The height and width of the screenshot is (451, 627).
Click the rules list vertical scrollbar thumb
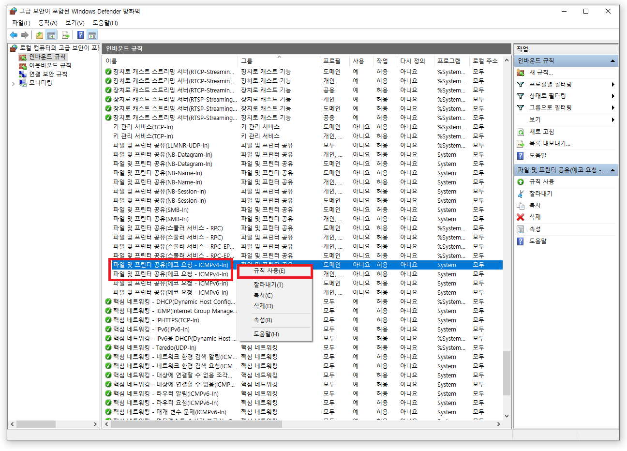(x=507, y=373)
